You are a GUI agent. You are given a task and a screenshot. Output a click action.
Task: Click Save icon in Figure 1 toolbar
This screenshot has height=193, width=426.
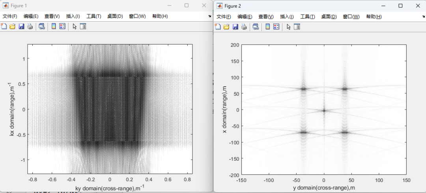[21, 26]
